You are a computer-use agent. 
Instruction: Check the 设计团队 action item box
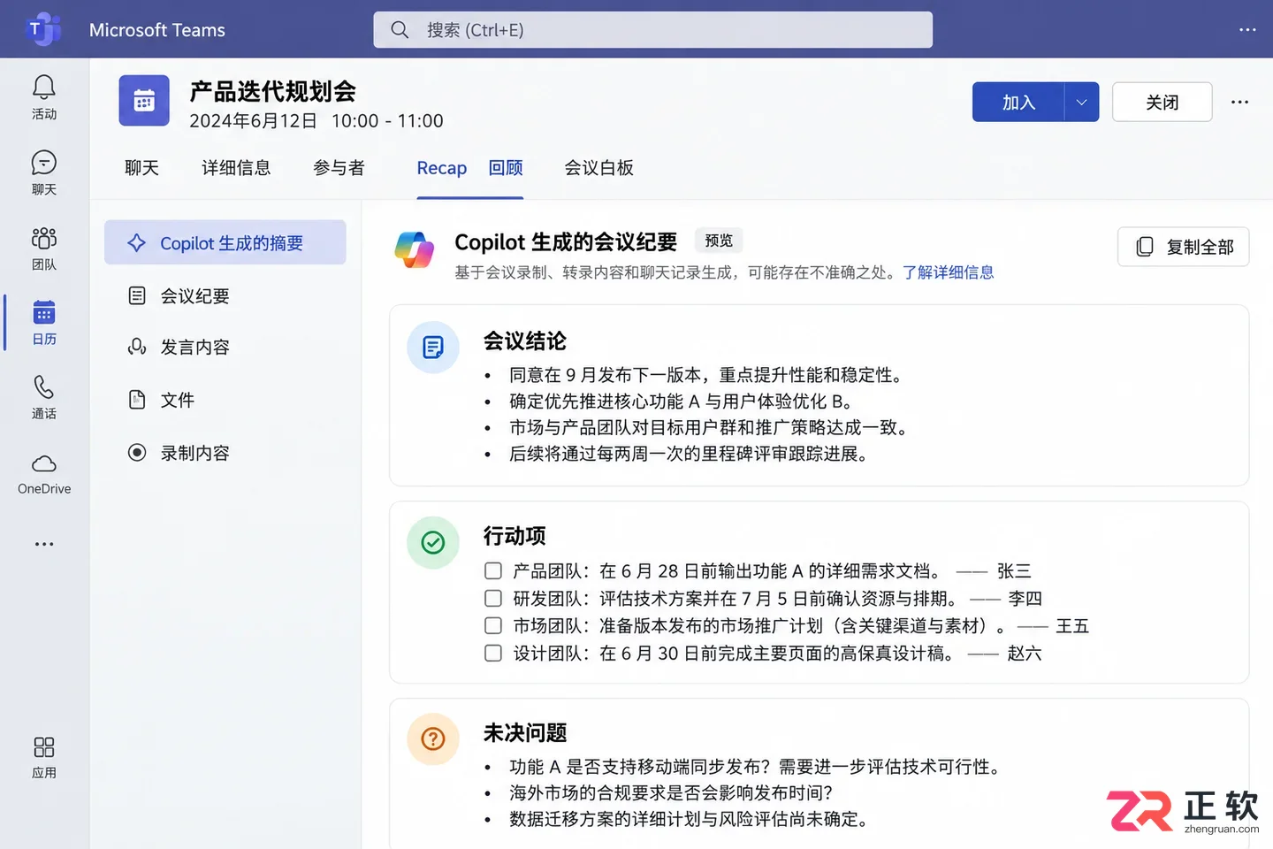(493, 654)
